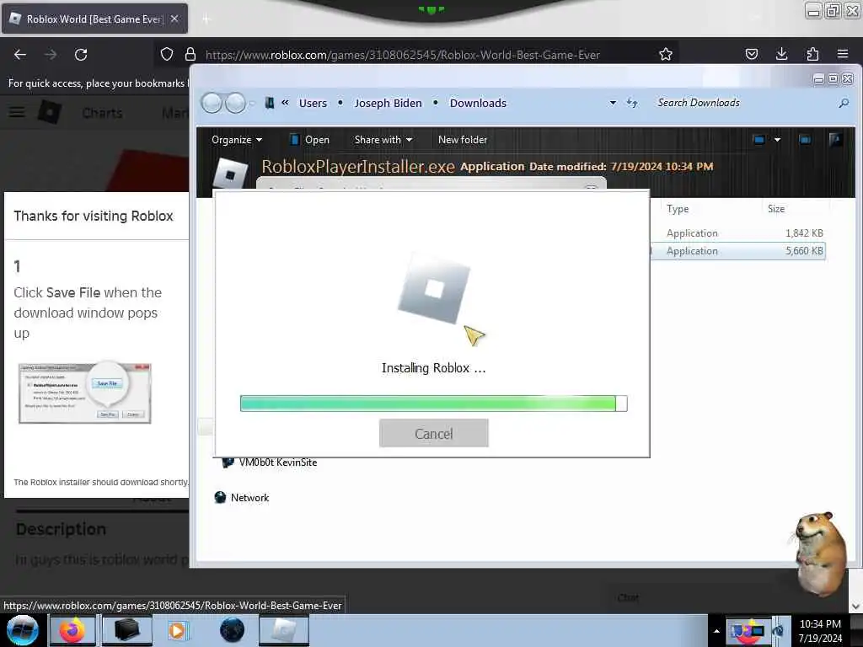863x647 pixels.
Task: Sort files by Size column
Action: [x=776, y=209]
